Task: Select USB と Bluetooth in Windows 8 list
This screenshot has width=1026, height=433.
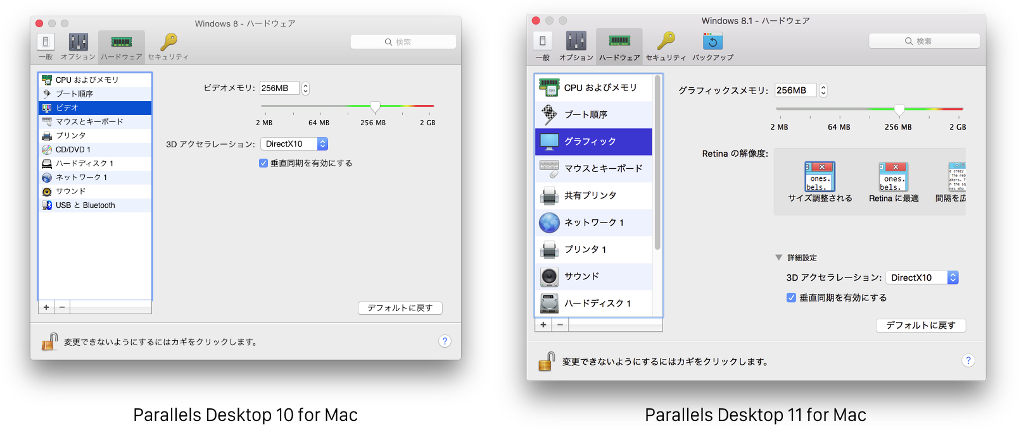Action: coord(95,205)
